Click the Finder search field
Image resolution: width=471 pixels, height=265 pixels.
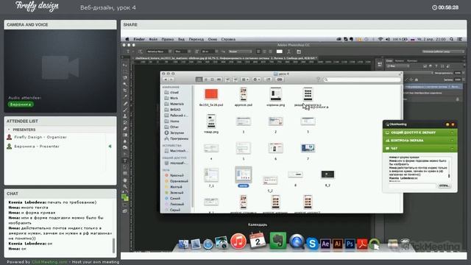click(x=362, y=79)
